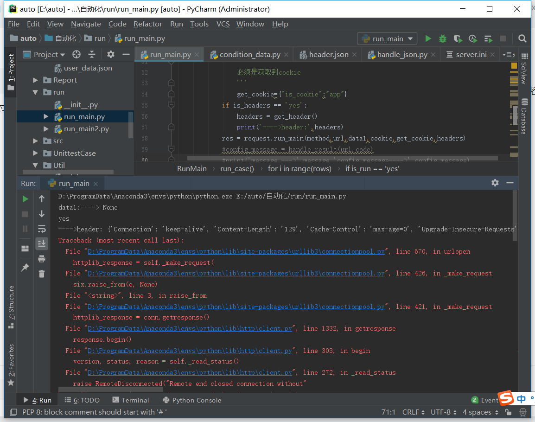The height and width of the screenshot is (422, 535).
Task: Expand the Report folder
Action: coord(35,80)
